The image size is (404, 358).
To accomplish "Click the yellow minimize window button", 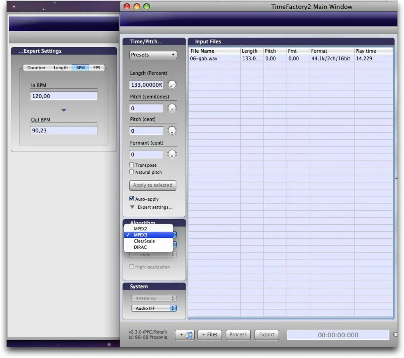I will [x=136, y=7].
